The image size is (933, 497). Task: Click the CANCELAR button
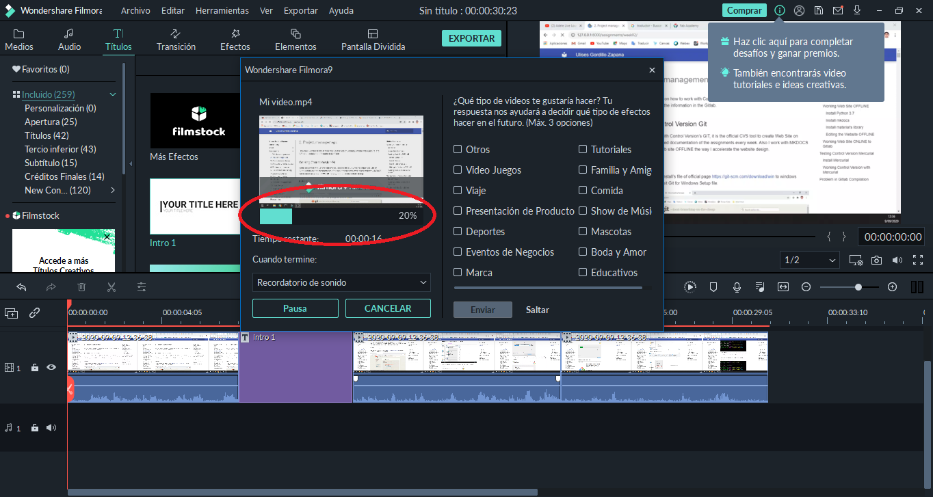(x=388, y=308)
